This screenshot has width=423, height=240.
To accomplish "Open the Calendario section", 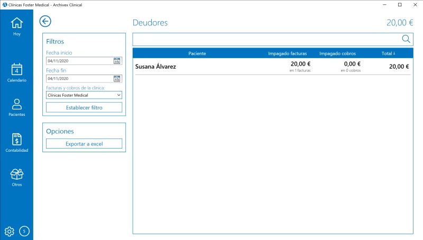I will click(16, 73).
